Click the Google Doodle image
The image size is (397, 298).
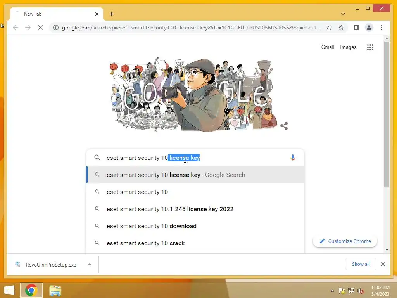194,95
